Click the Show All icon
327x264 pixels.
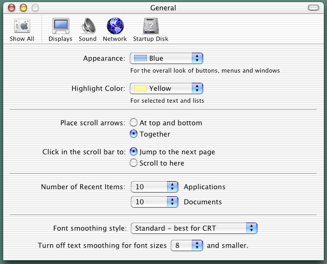pos(22,26)
